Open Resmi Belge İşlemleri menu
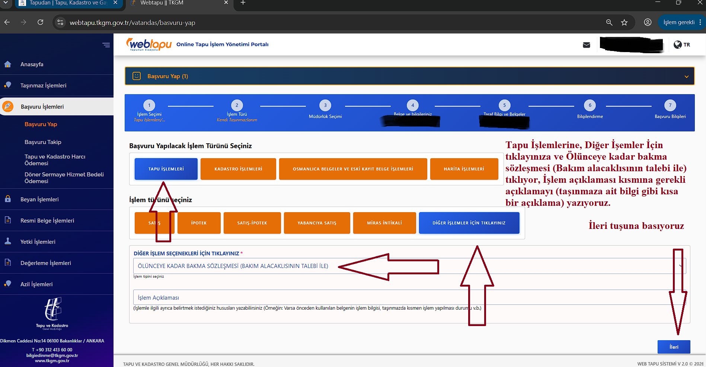The width and height of the screenshot is (706, 367). point(47,220)
